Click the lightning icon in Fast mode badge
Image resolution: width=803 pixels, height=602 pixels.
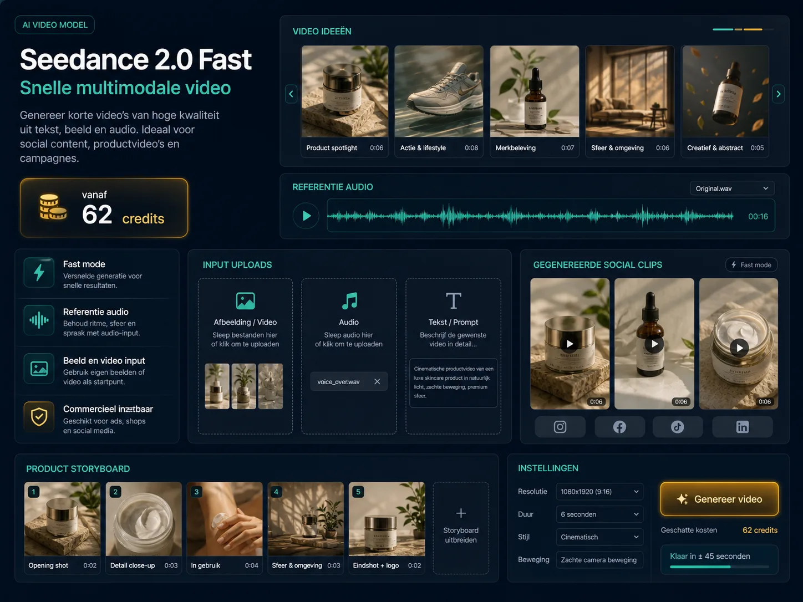coord(734,265)
